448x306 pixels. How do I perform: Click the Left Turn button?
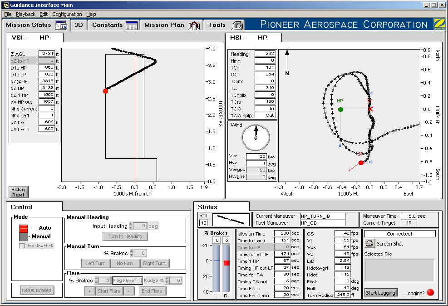pos(95,263)
